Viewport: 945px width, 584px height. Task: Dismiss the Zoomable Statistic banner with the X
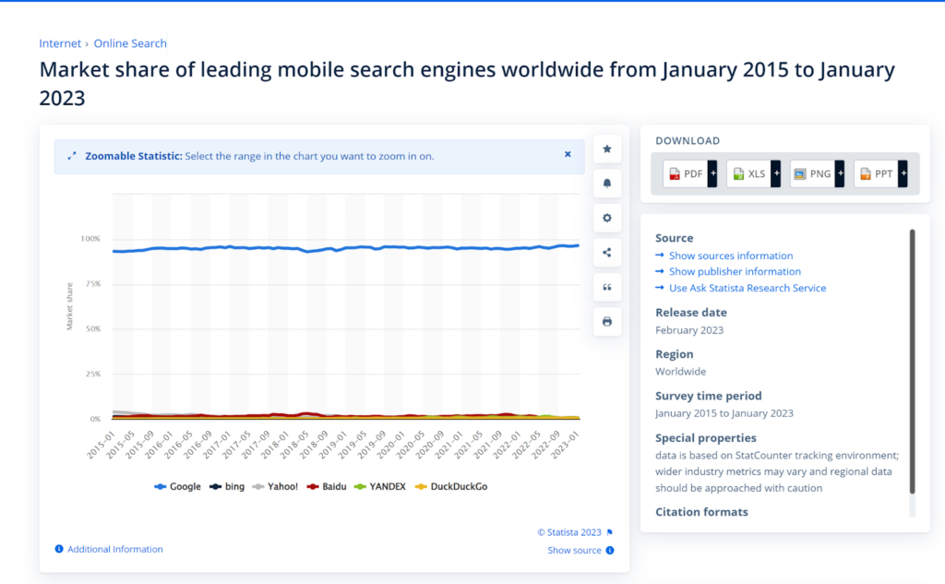pos(568,155)
